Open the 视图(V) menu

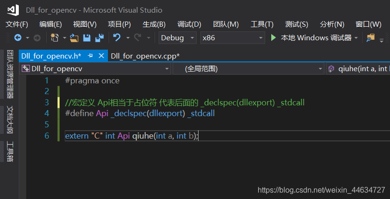[84, 24]
